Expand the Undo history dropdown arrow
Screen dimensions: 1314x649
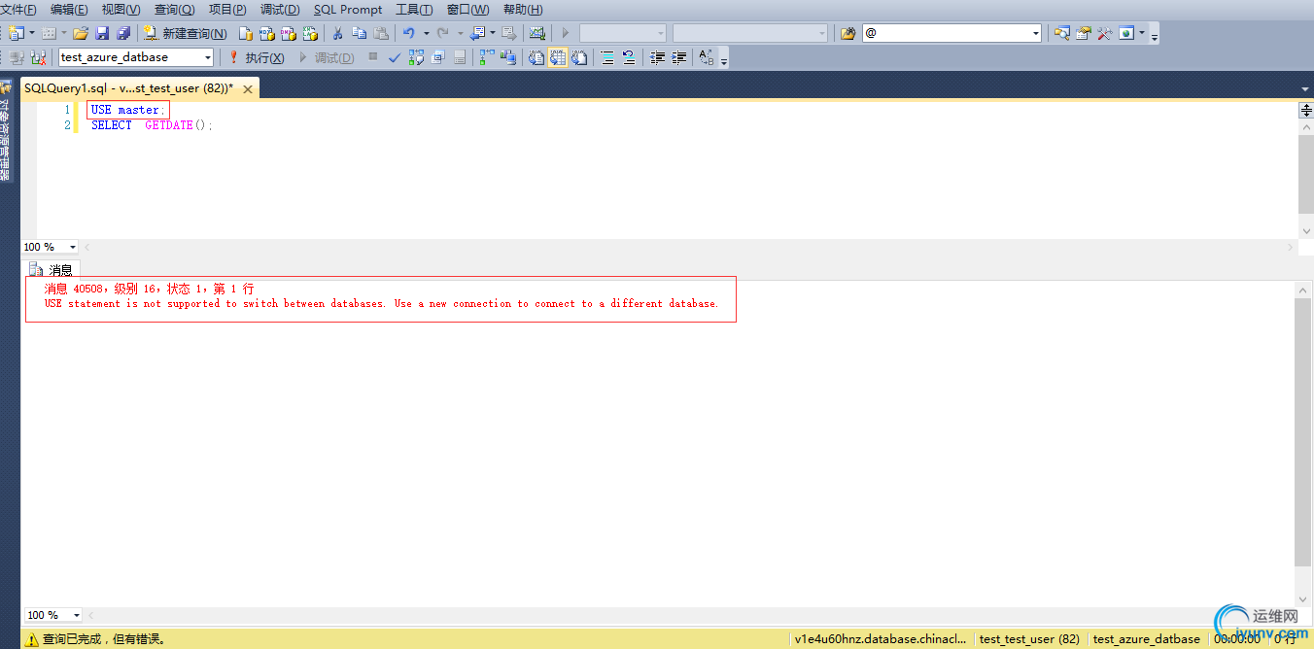(x=426, y=33)
